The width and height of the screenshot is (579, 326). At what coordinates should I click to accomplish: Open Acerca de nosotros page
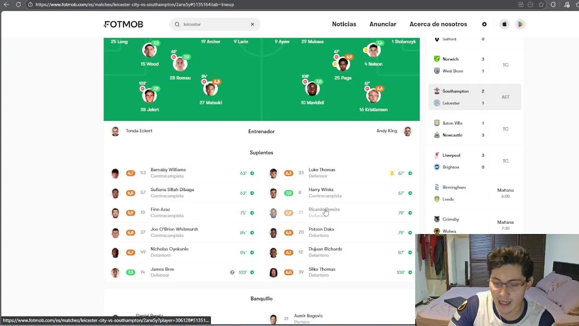click(438, 24)
